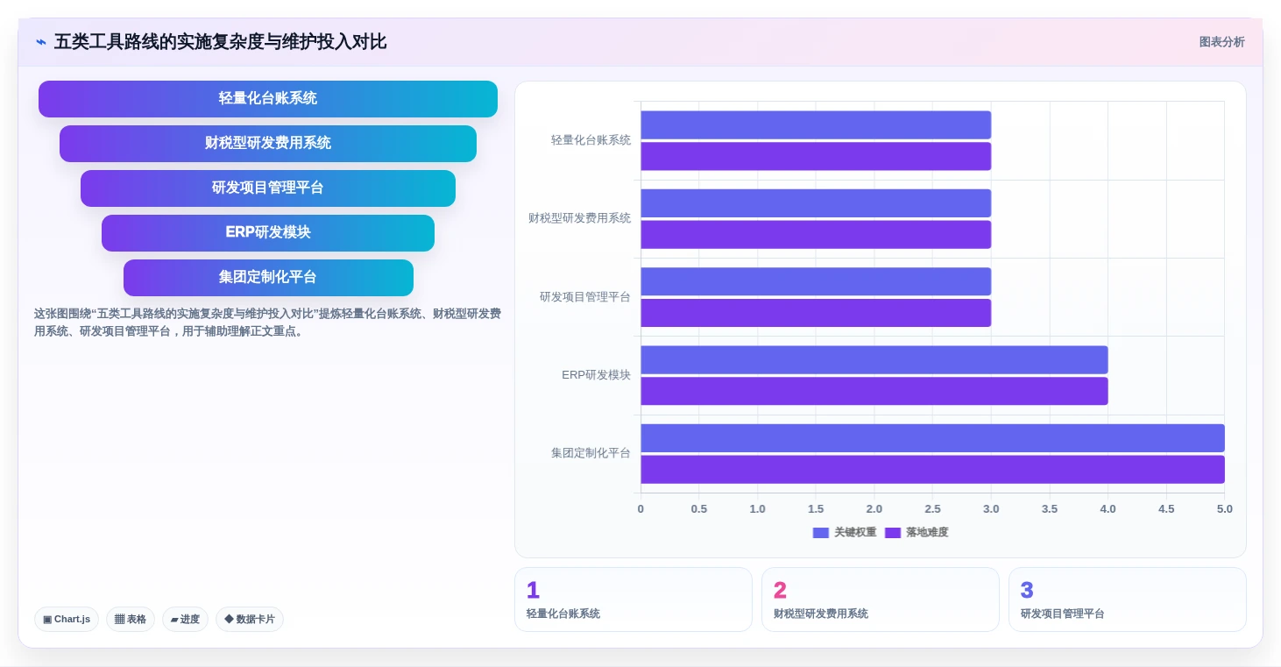Screen dimensions: 1281x667
Task: Open card 1 轻量化台账系统
Action: click(x=633, y=600)
